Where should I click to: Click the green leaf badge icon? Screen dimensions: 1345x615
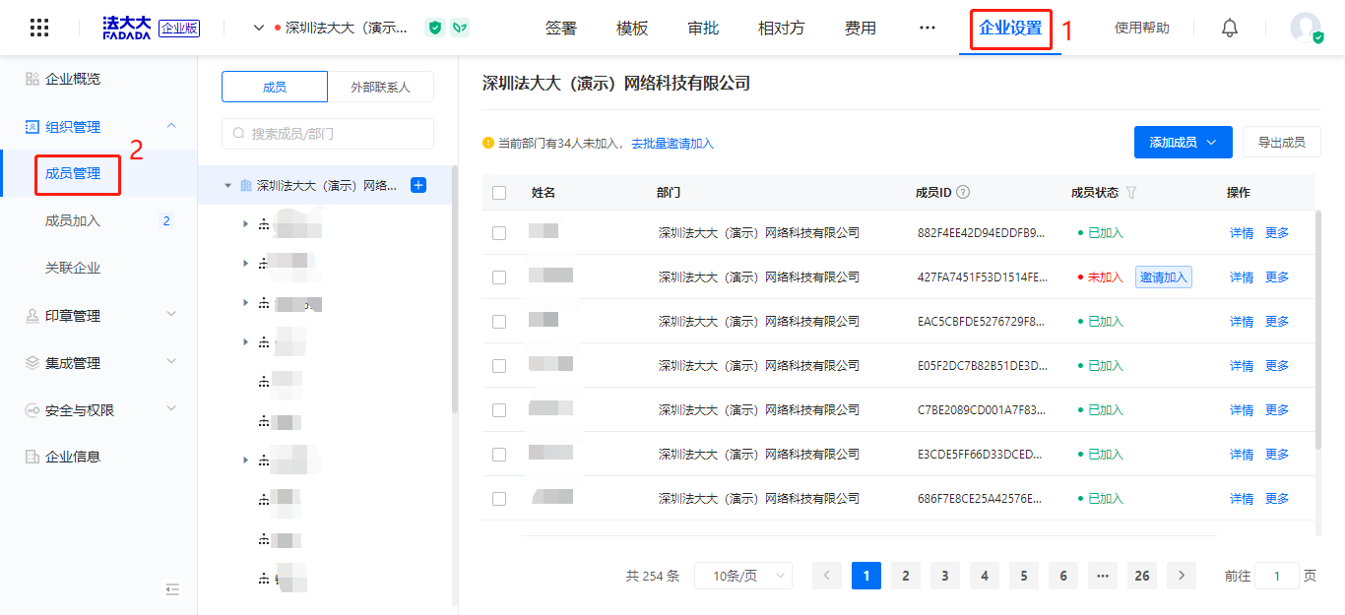pos(460,28)
